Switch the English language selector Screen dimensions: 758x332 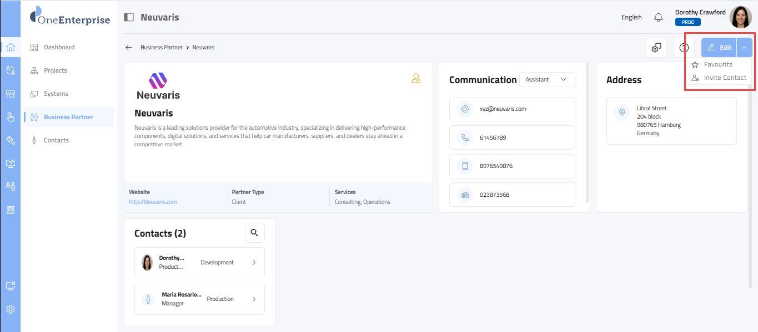[631, 17]
